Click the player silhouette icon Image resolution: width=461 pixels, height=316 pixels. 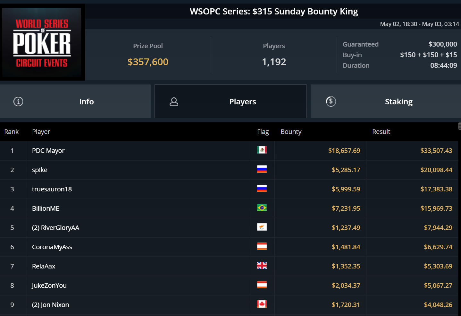click(x=174, y=102)
